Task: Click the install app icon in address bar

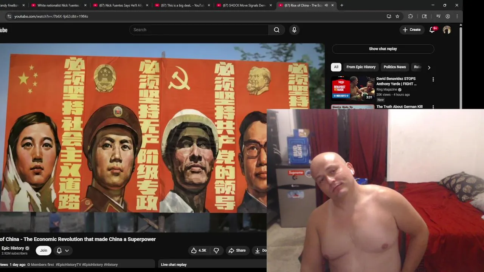Action: [389, 16]
